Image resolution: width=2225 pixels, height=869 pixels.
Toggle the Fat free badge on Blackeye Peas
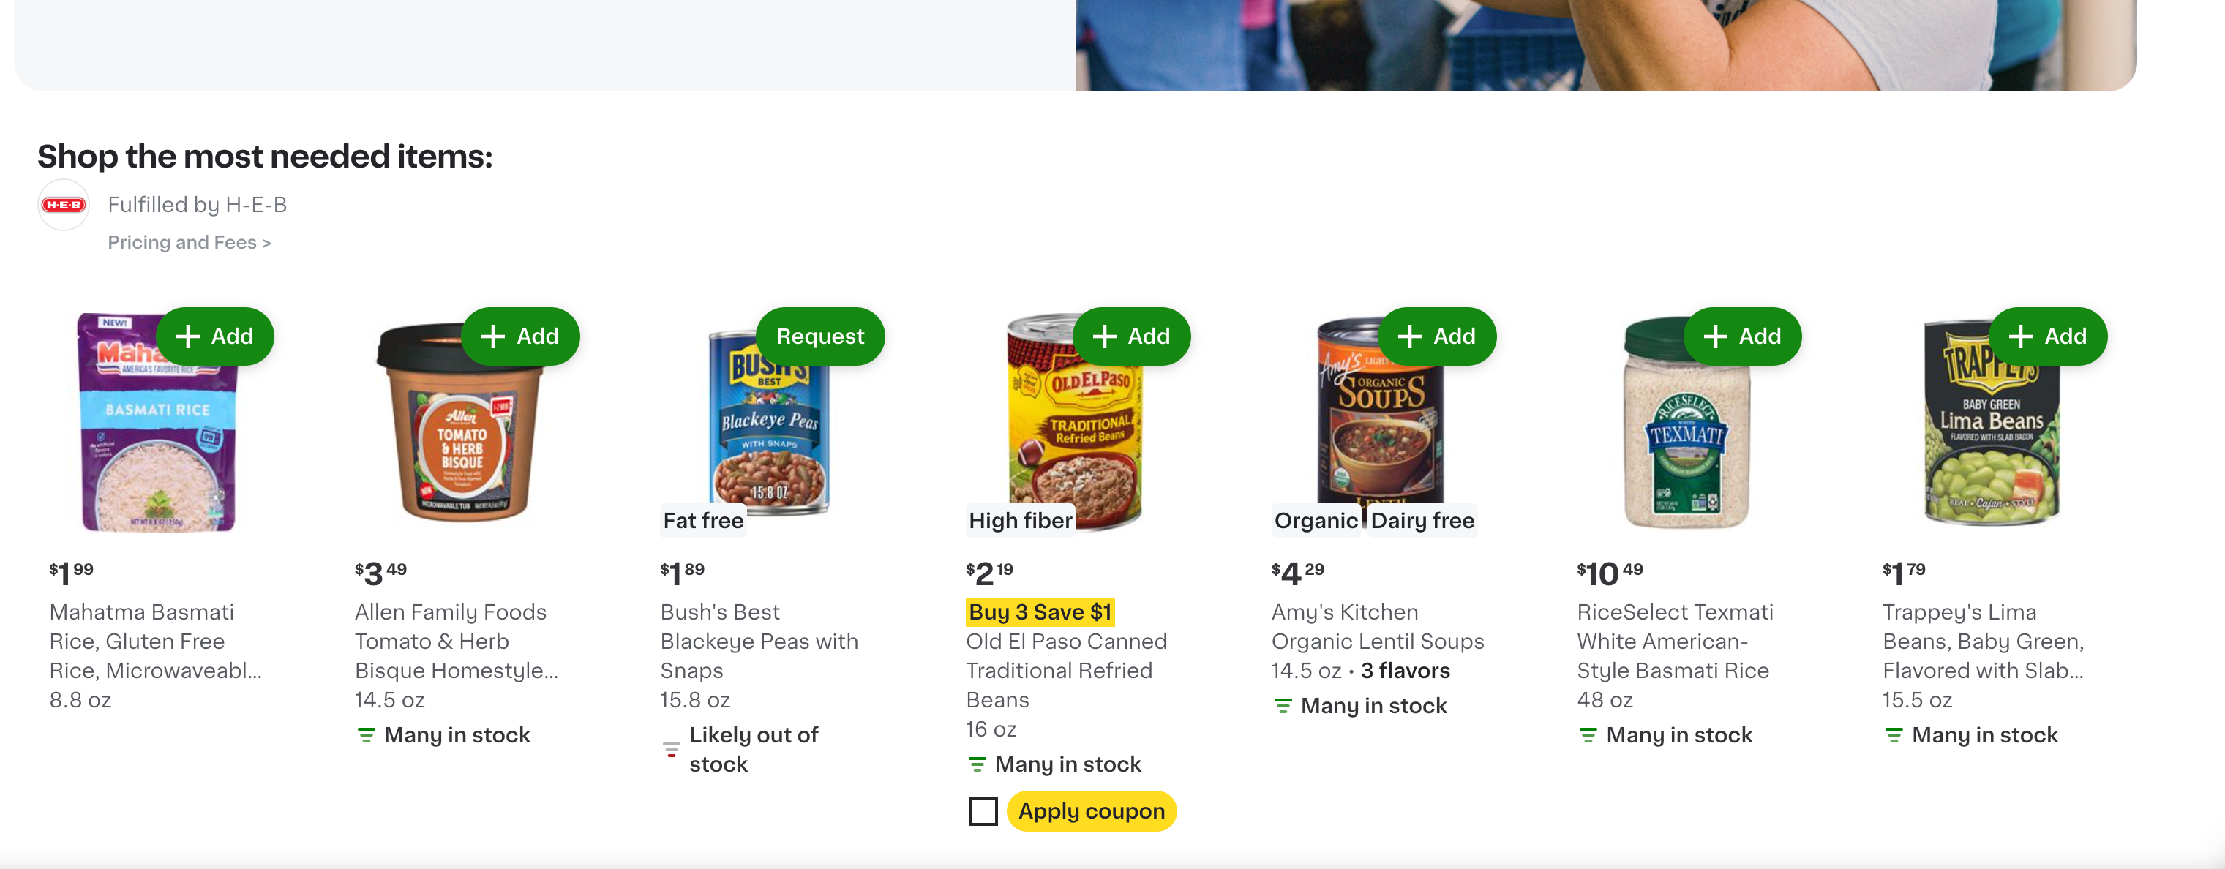(x=702, y=520)
